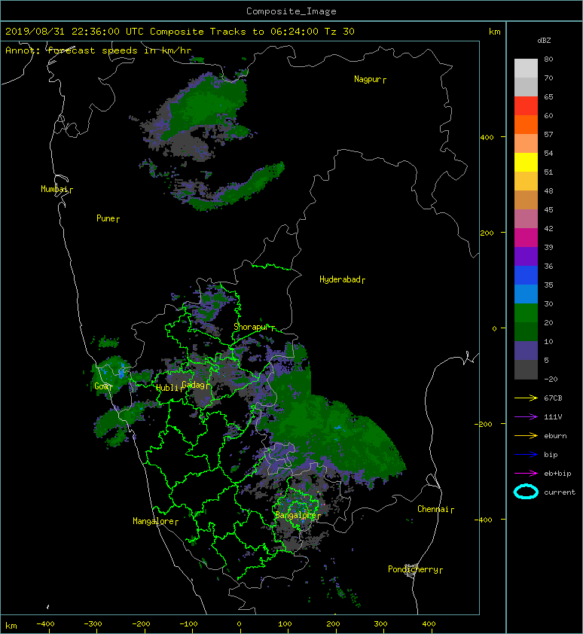
Task: Click the Hubli label on the map
Action: click(167, 388)
